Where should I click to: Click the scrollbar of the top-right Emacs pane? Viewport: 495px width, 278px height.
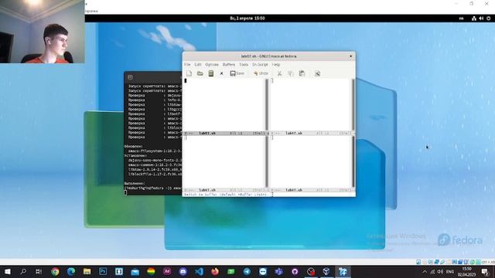tap(353, 105)
